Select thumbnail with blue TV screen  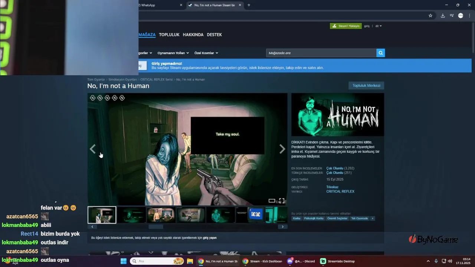click(x=250, y=215)
